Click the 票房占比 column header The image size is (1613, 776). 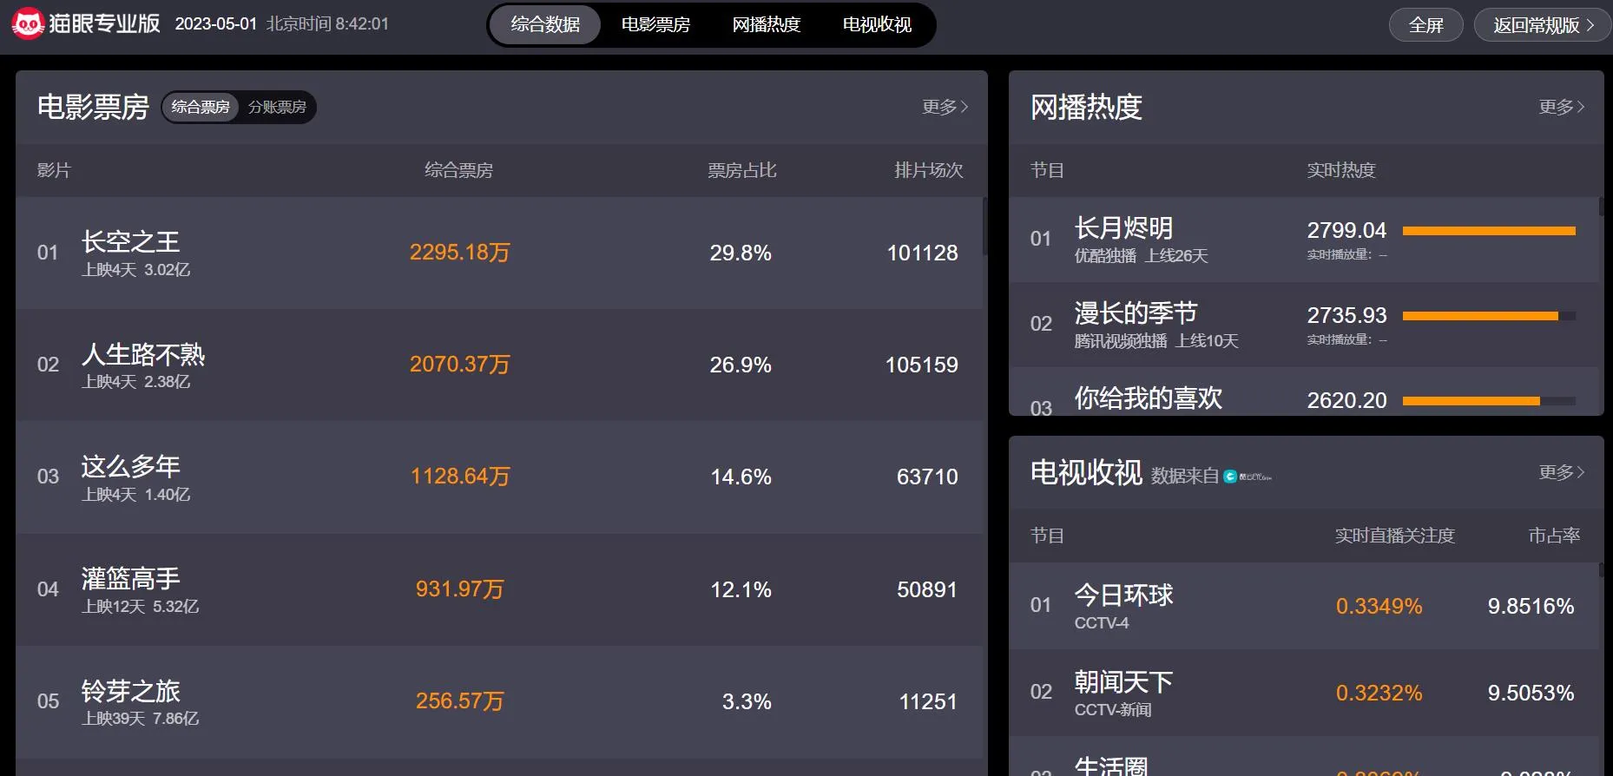tap(742, 170)
